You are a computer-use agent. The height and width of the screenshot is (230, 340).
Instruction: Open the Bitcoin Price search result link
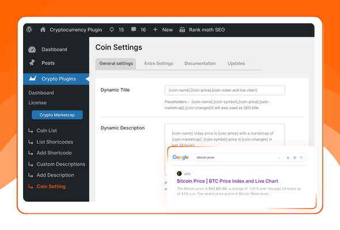pyautogui.click(x=228, y=181)
